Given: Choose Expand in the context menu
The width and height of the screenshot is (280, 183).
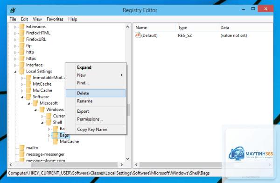Looking at the screenshot, I should [x=96, y=67].
